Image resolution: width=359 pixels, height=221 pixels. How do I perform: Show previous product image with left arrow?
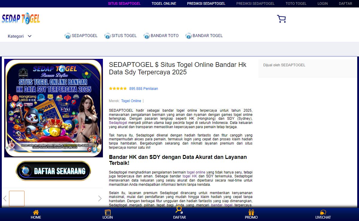(x=5, y=199)
